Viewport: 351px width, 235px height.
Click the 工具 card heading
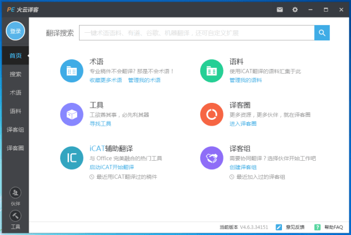(97, 105)
